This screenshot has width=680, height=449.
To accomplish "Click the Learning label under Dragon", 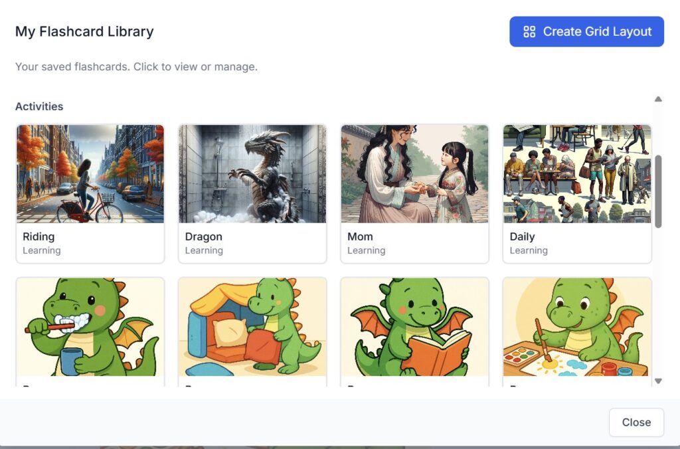I will click(204, 250).
